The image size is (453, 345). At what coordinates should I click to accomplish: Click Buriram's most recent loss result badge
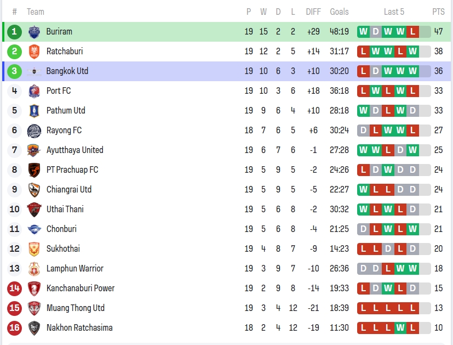click(x=412, y=32)
